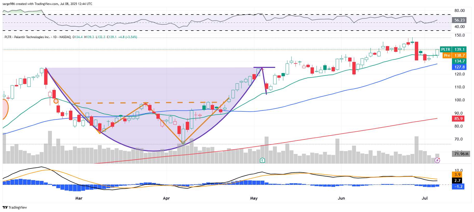Select the large pink ellipse at left edge
This screenshot has width=474, height=212.
click(5, 109)
